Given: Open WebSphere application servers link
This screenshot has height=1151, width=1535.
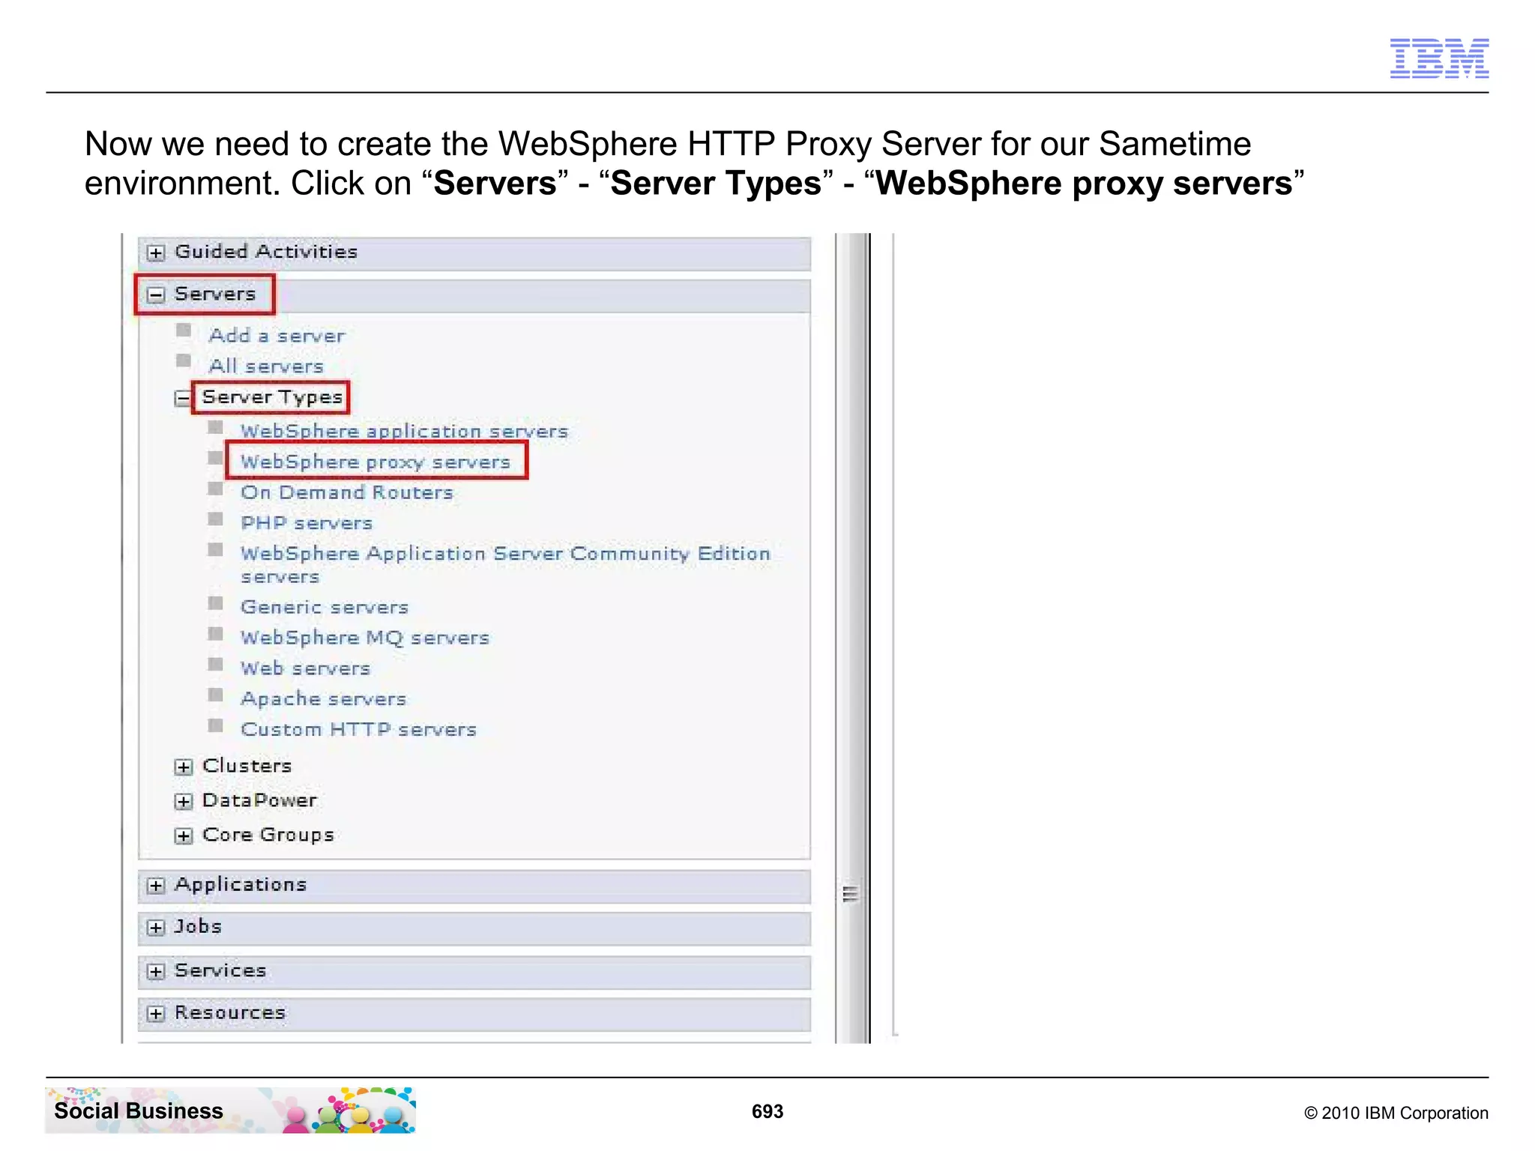Looking at the screenshot, I should [405, 432].
